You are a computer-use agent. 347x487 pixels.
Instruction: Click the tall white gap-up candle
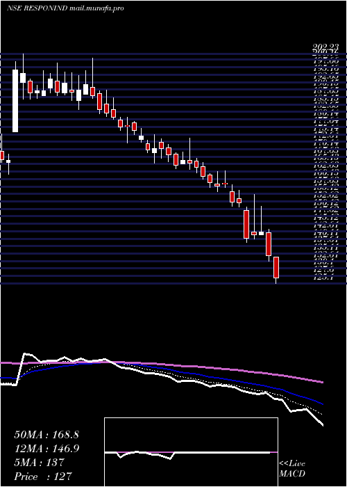pyautogui.click(x=15, y=101)
